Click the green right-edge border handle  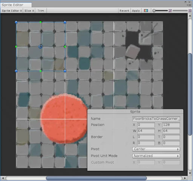tap(65, 47)
